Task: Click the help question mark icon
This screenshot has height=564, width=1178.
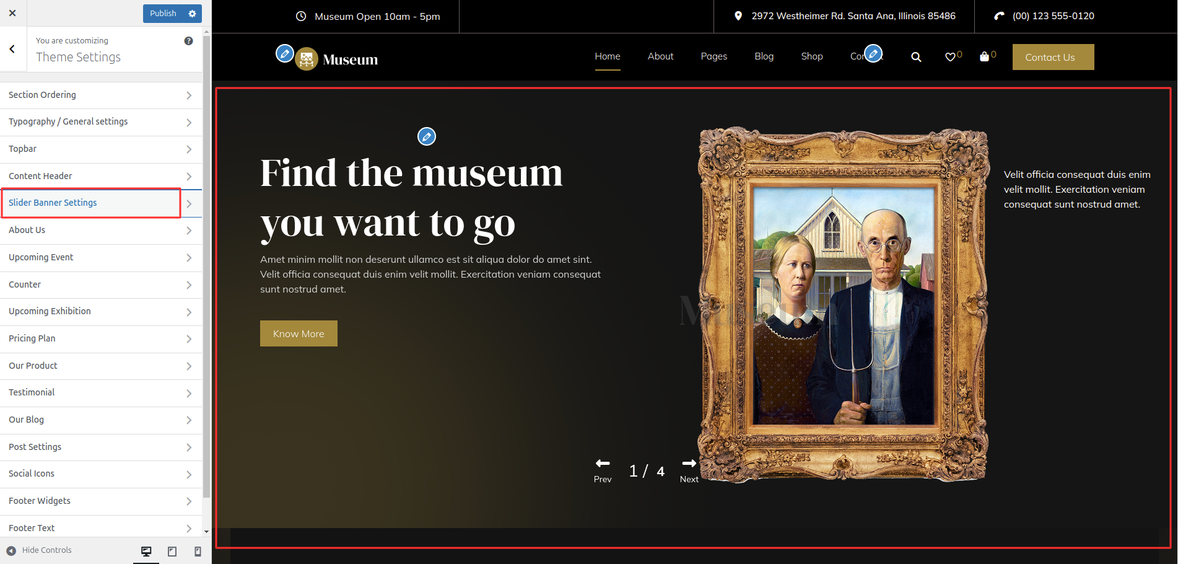Action: pyautogui.click(x=188, y=41)
